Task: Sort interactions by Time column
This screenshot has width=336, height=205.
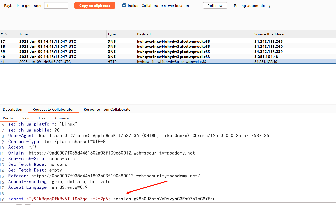Action: pyautogui.click(x=62, y=34)
